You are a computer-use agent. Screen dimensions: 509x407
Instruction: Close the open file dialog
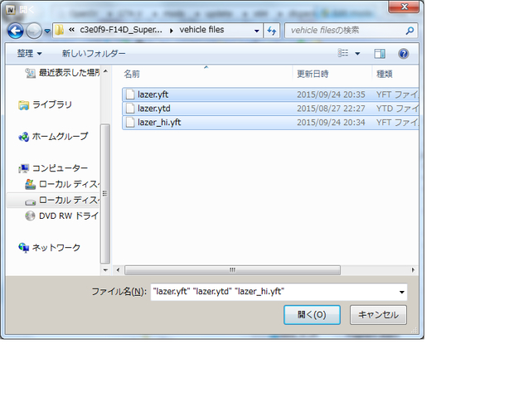405,7
